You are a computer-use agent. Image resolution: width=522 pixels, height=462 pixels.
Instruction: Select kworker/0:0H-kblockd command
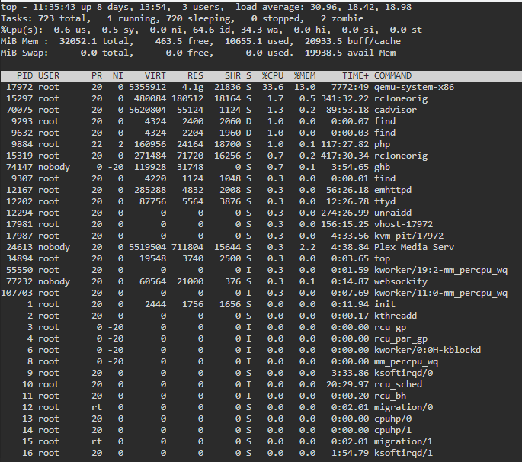coord(427,350)
